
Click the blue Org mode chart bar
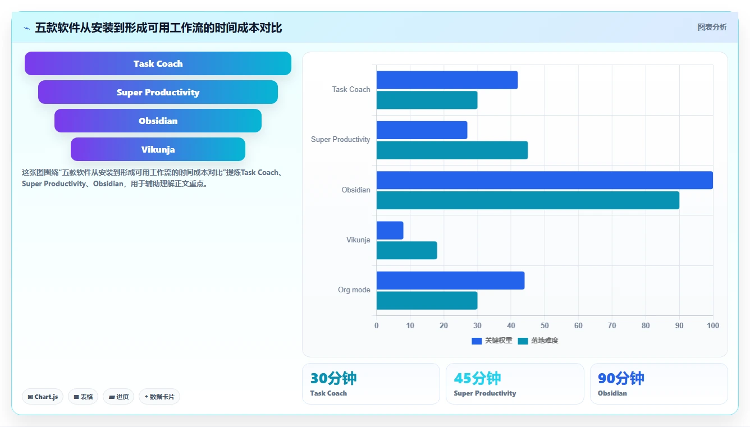point(450,281)
